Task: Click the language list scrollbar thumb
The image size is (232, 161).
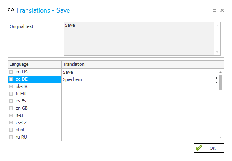Action: coord(220,82)
